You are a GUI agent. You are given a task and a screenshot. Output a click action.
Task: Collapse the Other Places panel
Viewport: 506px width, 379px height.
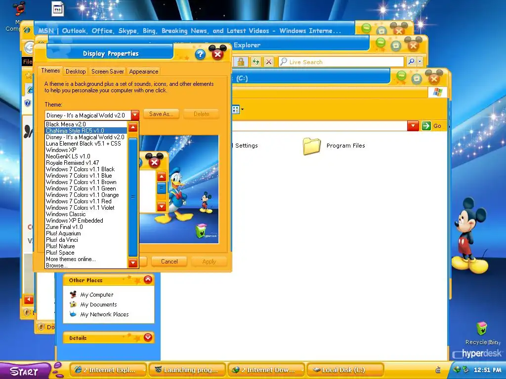click(x=148, y=279)
